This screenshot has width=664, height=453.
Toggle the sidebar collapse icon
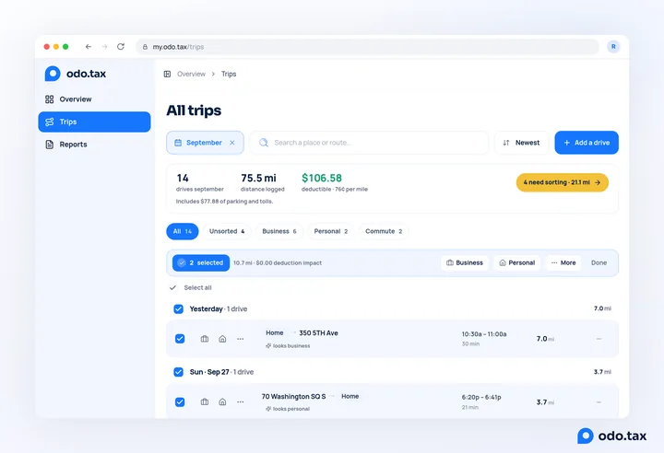pos(167,74)
